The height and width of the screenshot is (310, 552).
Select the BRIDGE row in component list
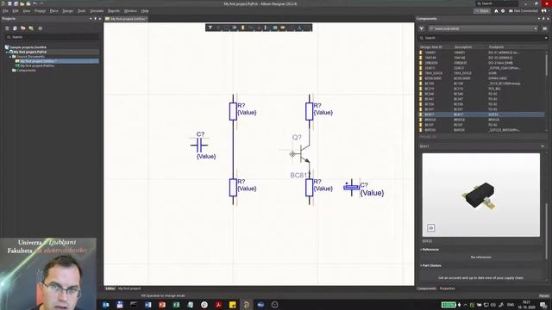481,120
